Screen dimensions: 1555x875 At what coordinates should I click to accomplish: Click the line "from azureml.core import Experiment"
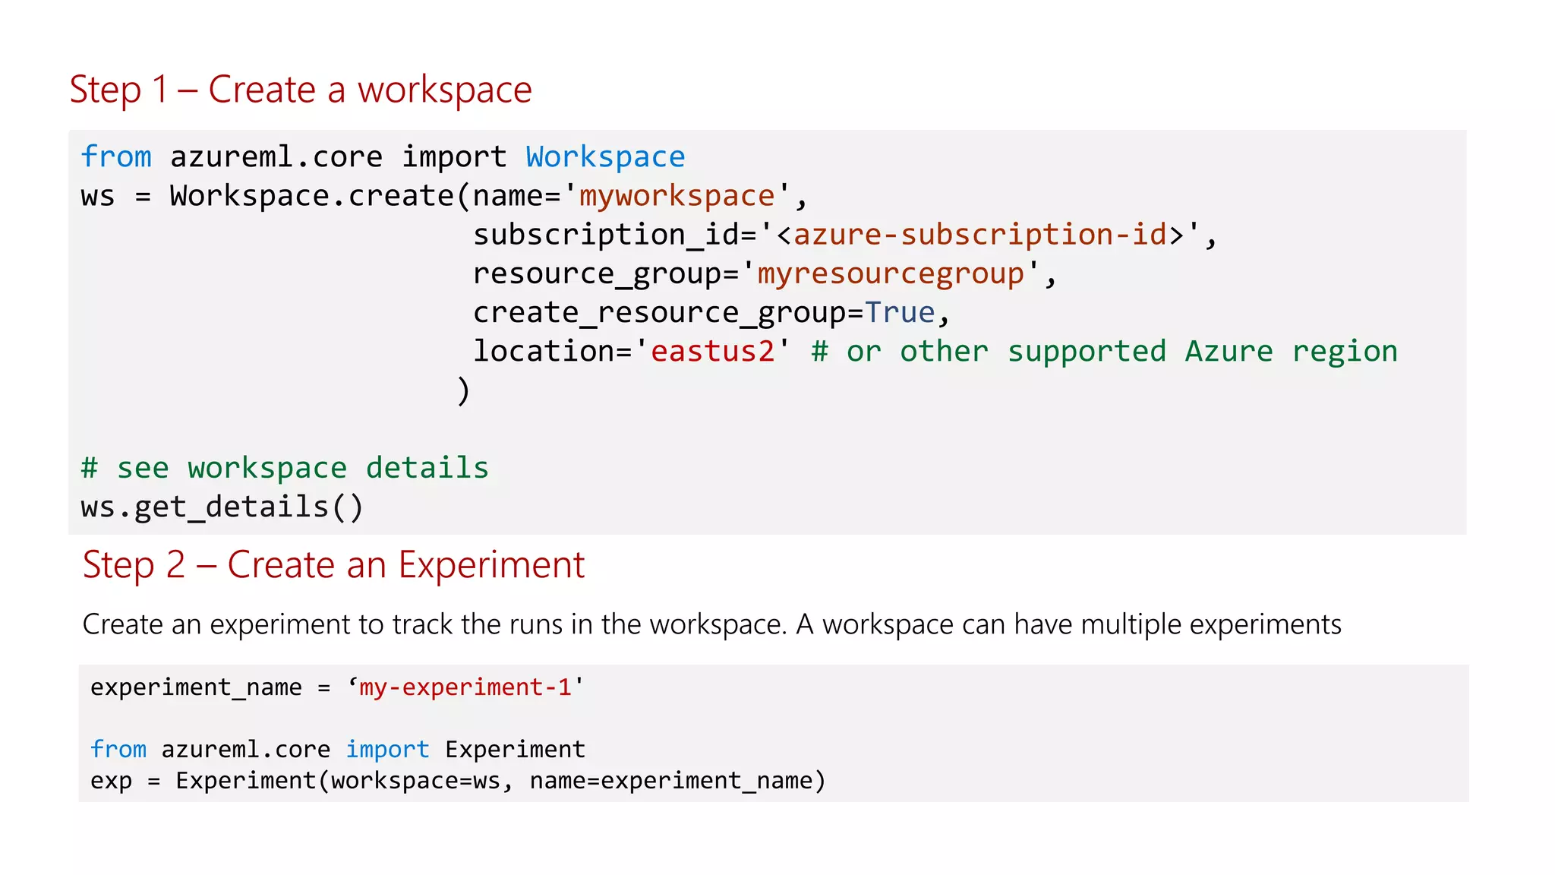click(338, 749)
